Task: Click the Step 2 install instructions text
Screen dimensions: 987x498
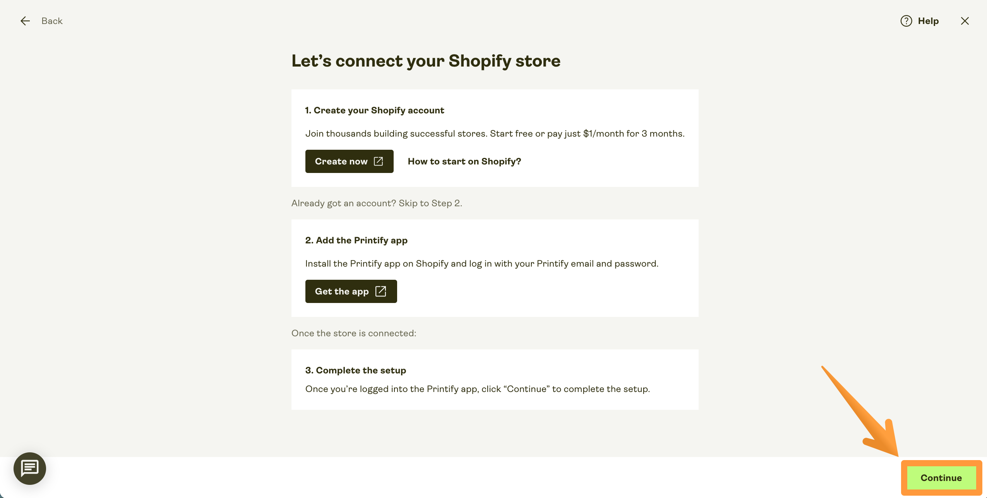Action: [482, 264]
